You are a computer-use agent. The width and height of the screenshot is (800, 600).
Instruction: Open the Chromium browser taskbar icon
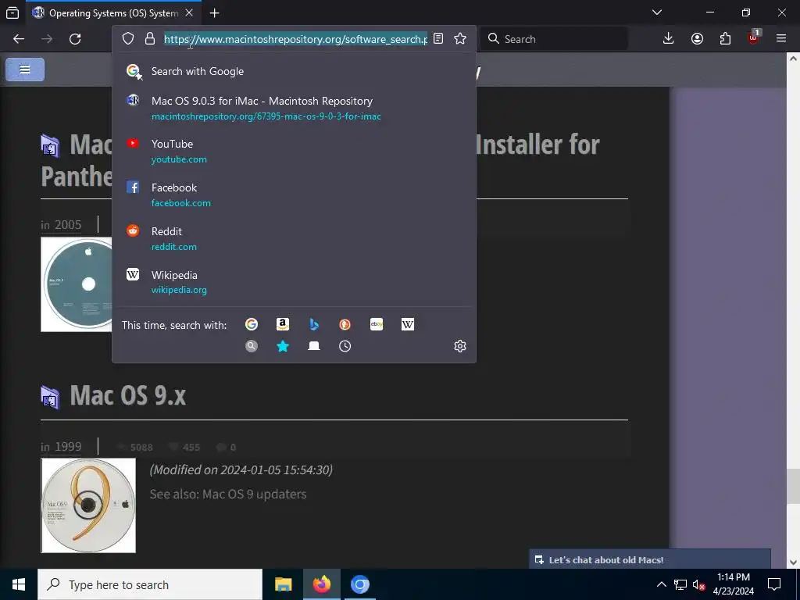tap(359, 584)
